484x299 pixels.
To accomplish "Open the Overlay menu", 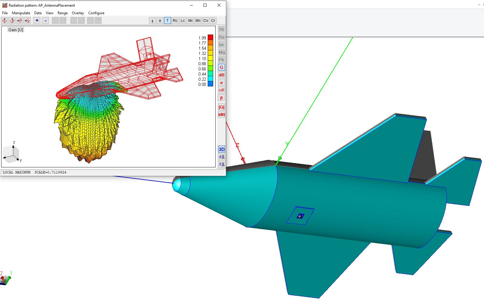I will point(78,13).
